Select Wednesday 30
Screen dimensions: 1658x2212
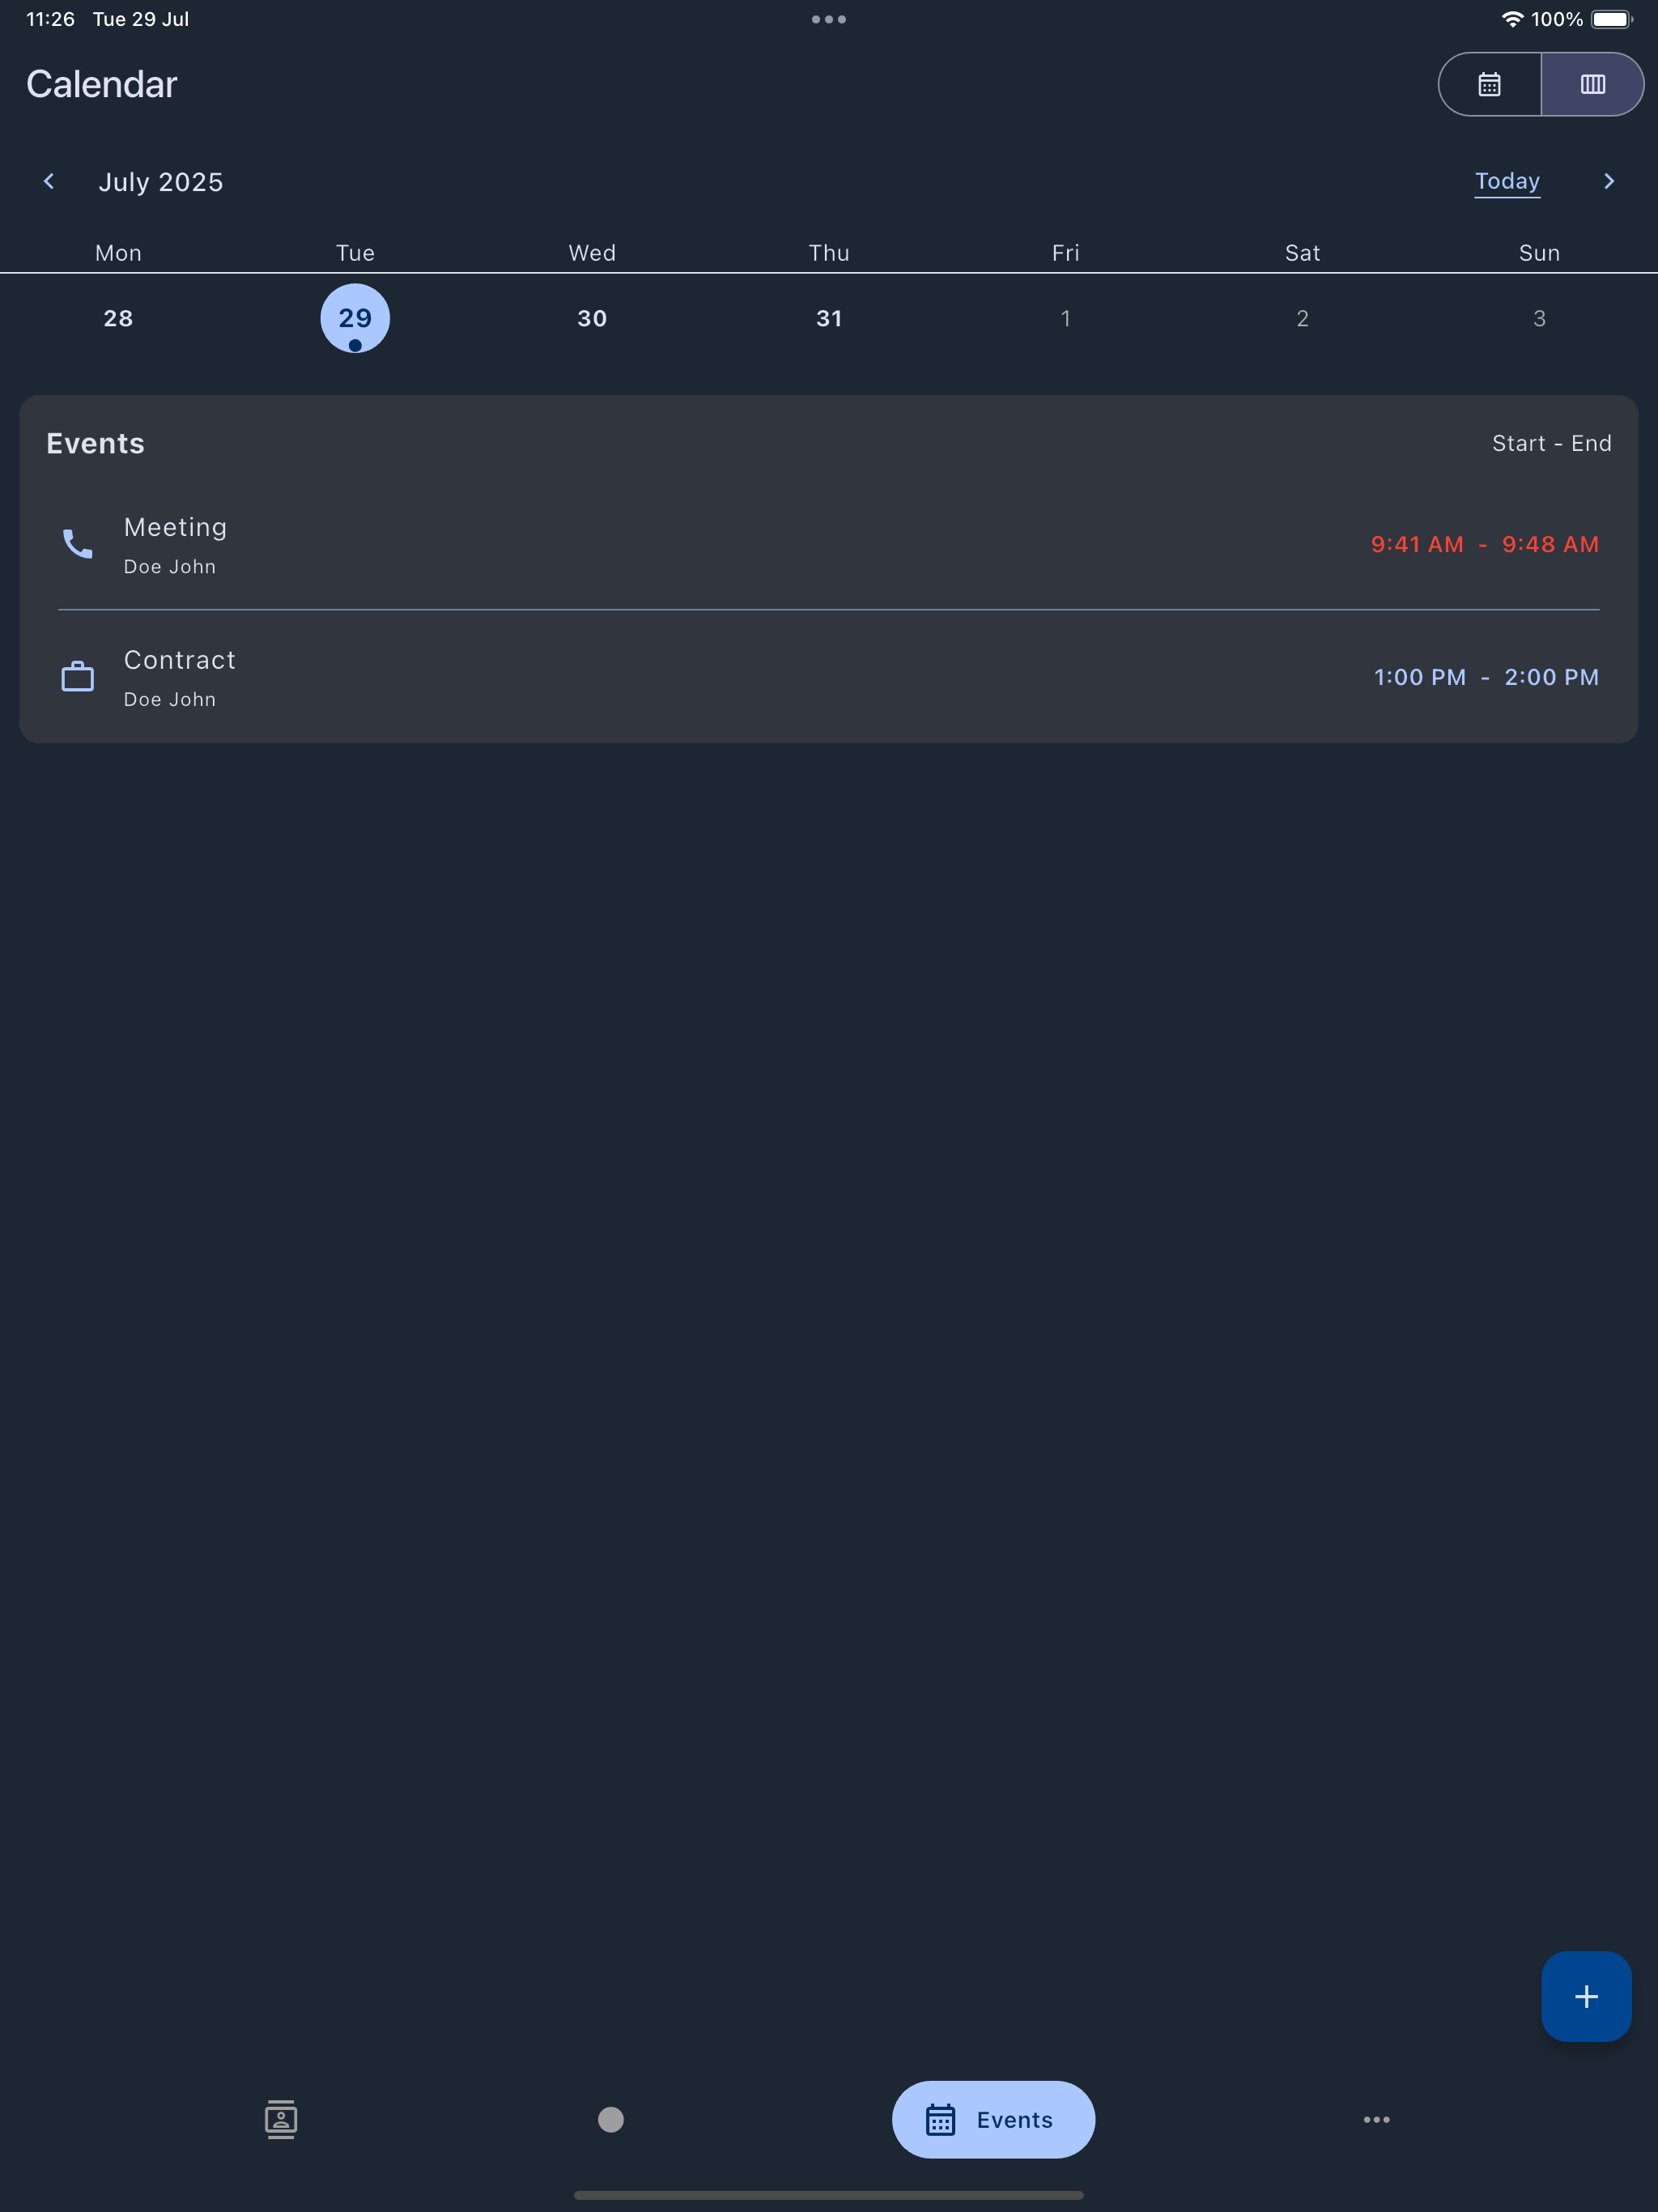point(592,318)
